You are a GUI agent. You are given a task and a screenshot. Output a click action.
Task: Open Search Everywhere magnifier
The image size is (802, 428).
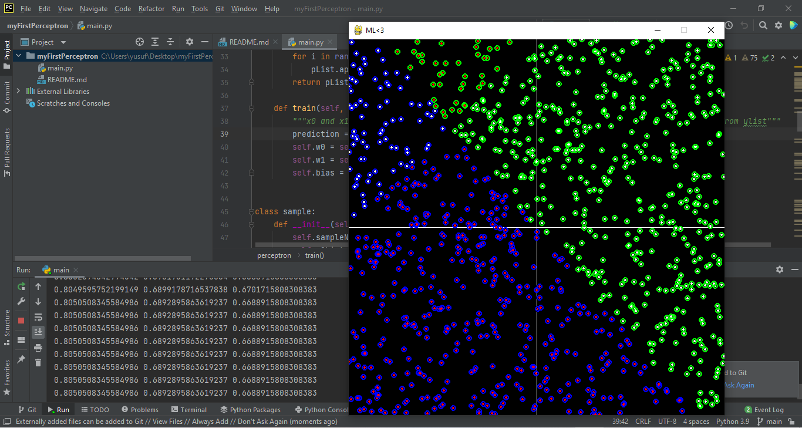(763, 25)
